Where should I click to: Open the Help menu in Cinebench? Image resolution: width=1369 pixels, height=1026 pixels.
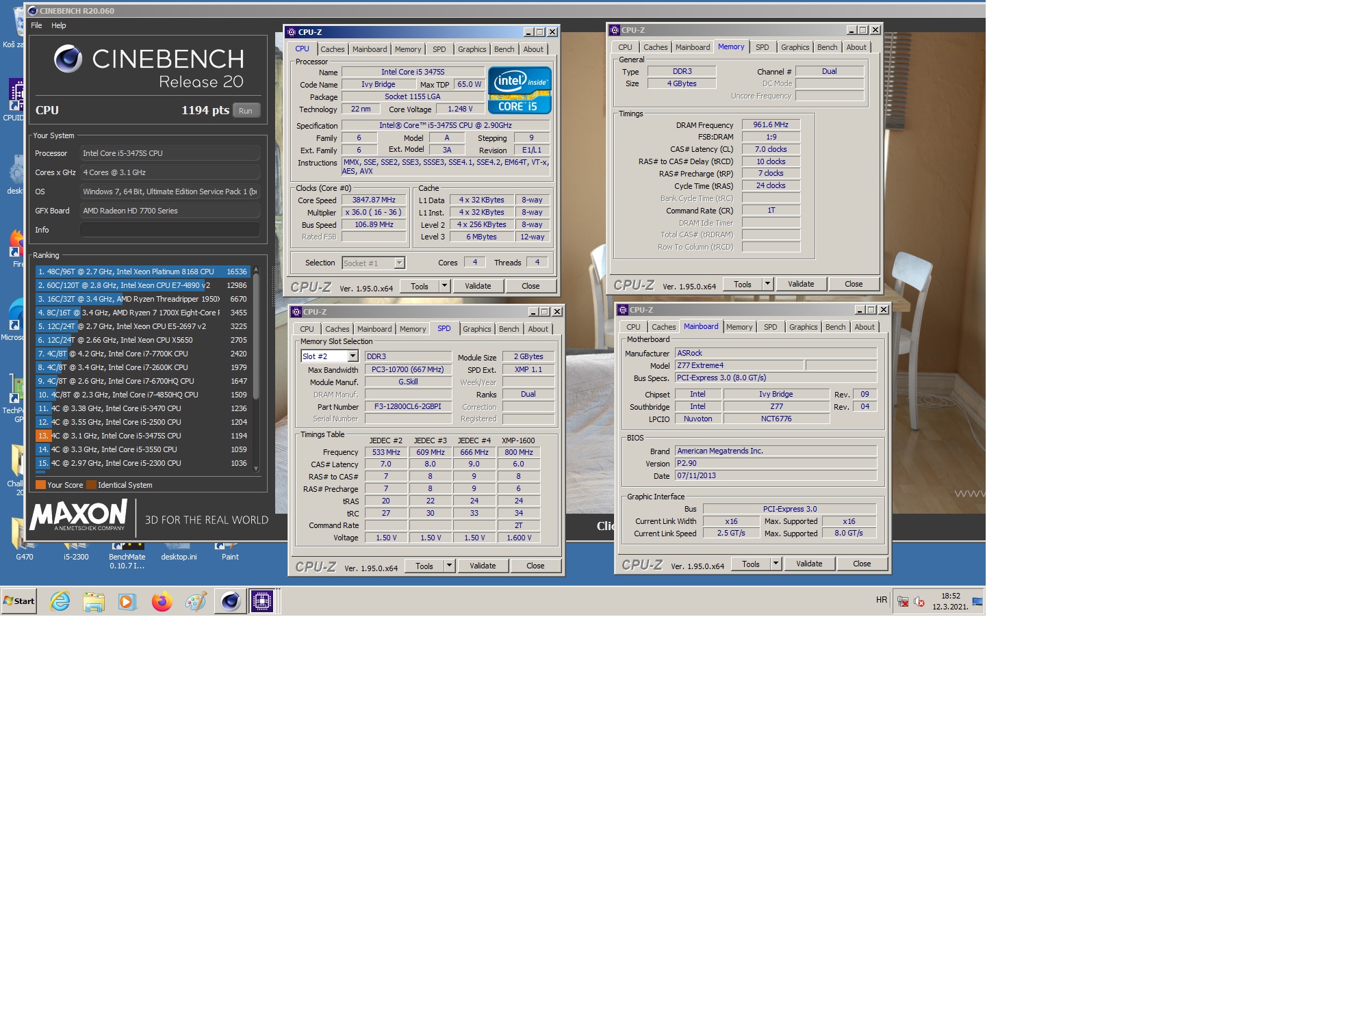[x=59, y=25]
